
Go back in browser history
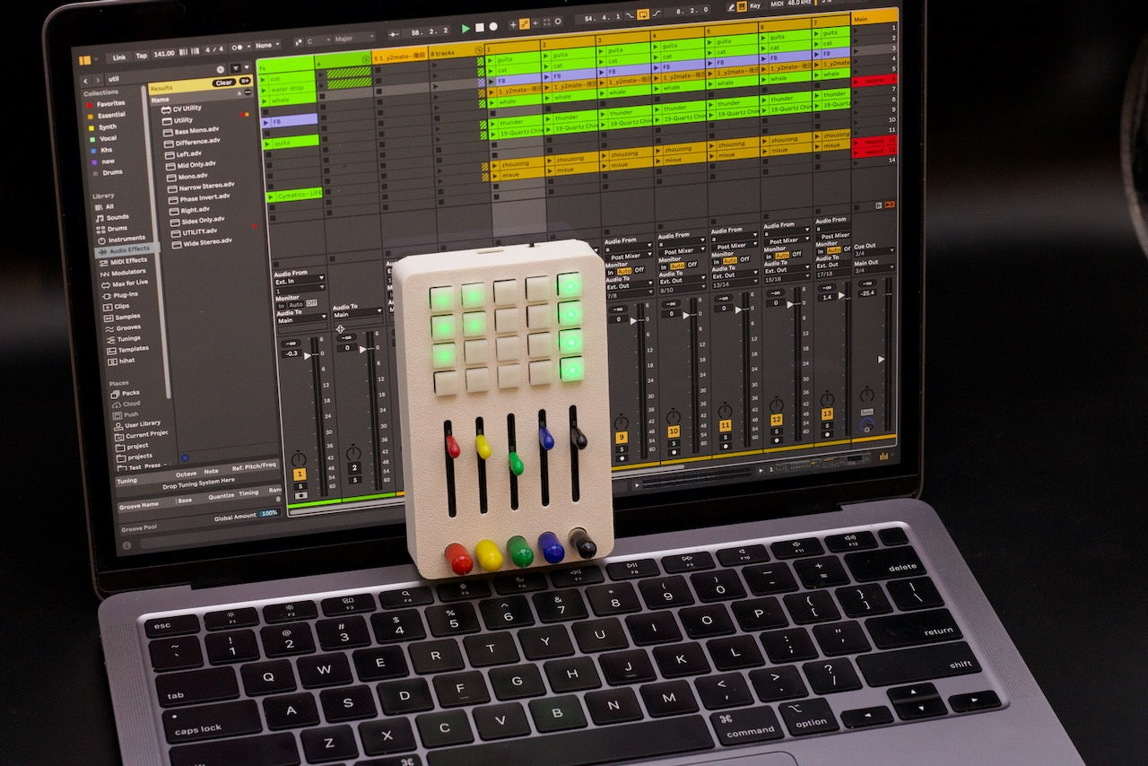point(86,80)
